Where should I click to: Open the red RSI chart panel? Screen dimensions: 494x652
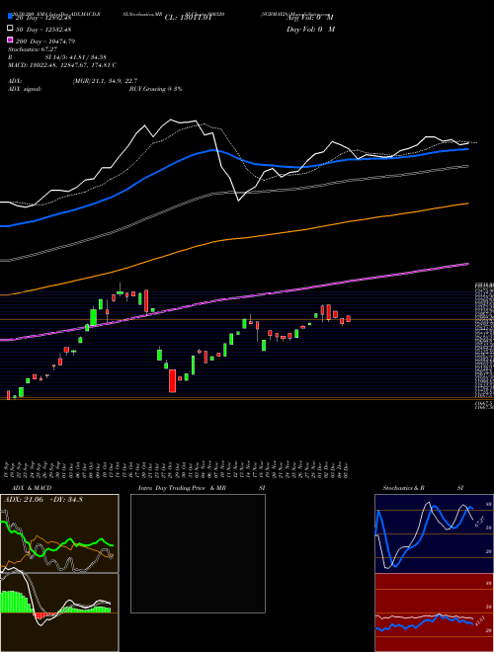(434, 612)
